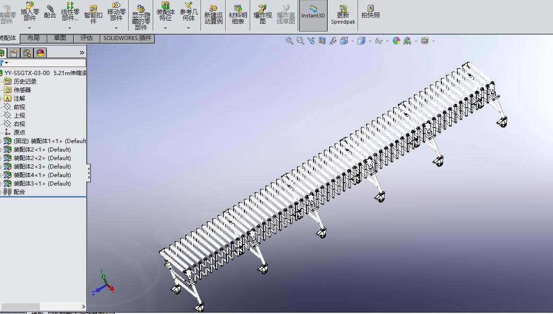This screenshot has height=314, width=553.
Task: Open the SOLIDWORKS 插件 ribbon tab
Action: coord(127,38)
